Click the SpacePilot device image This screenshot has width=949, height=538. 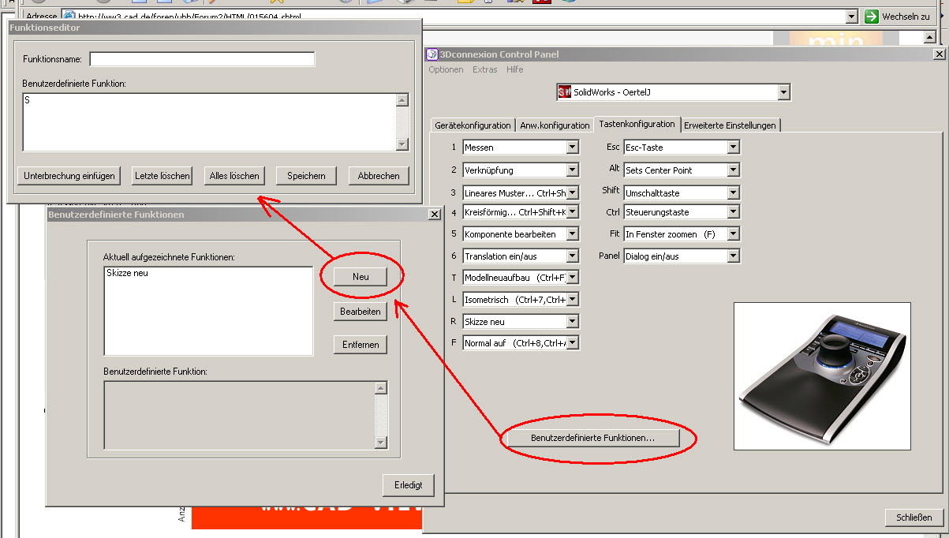822,376
